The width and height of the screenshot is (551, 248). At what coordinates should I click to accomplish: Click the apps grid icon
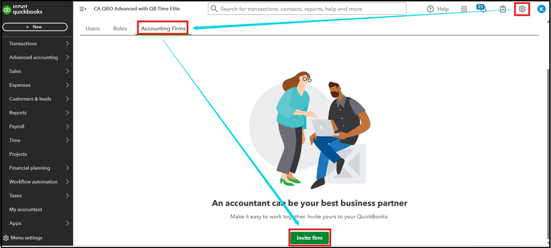(x=464, y=9)
